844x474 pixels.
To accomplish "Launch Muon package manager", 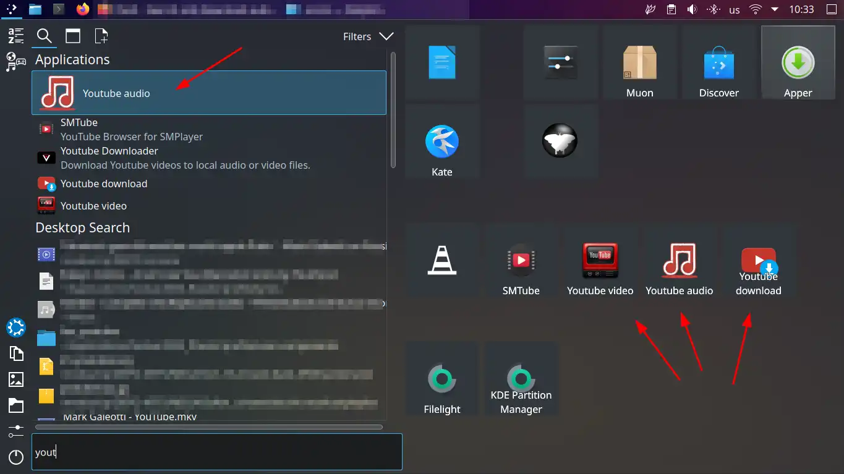I will [x=640, y=62].
